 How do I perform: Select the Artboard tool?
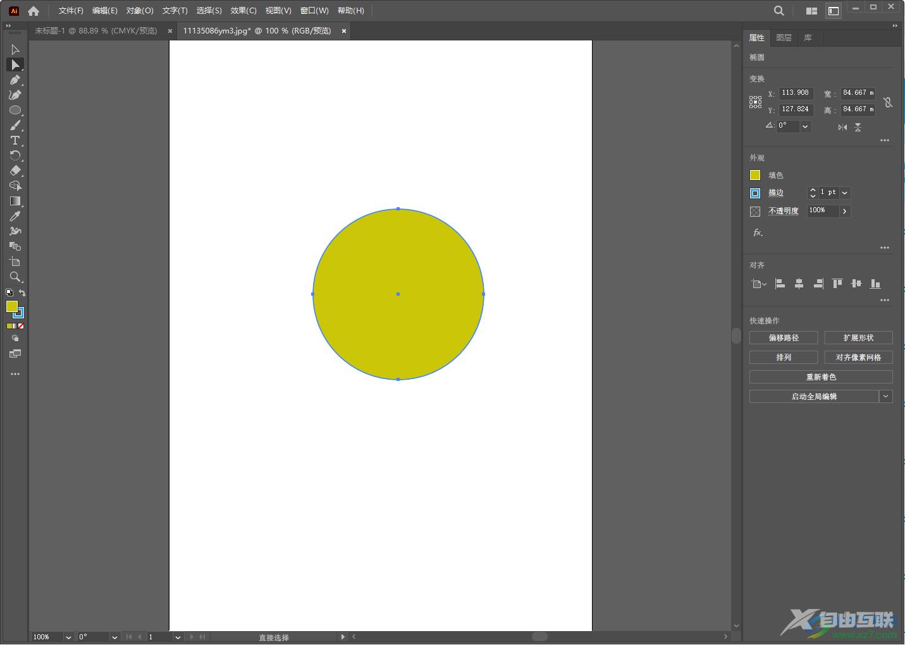click(x=15, y=262)
